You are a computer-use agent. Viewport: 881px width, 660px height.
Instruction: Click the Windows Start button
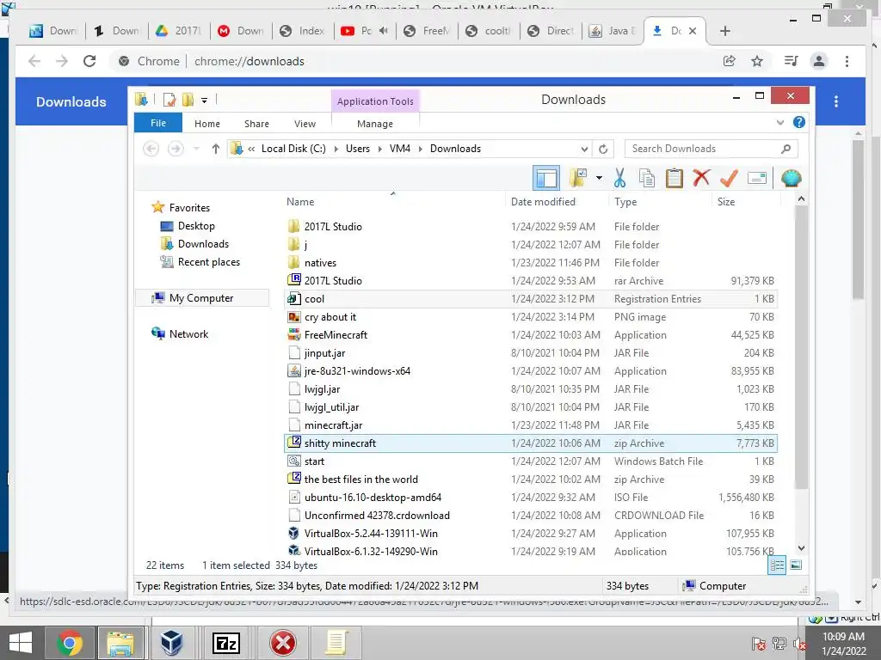coord(21,643)
